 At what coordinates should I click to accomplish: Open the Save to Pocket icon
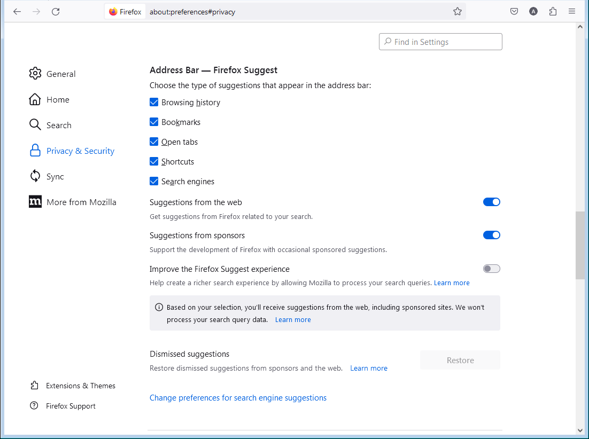point(514,11)
